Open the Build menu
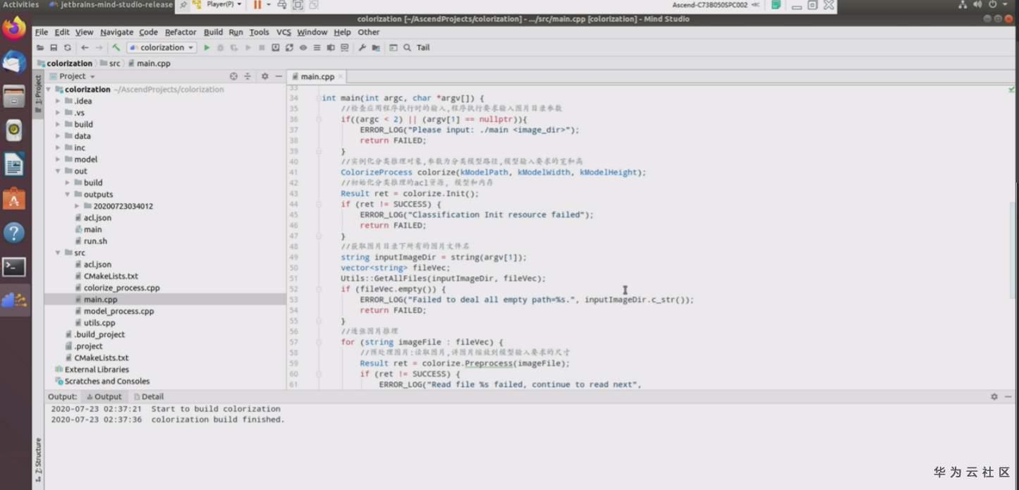The width and height of the screenshot is (1019, 490). 213,32
